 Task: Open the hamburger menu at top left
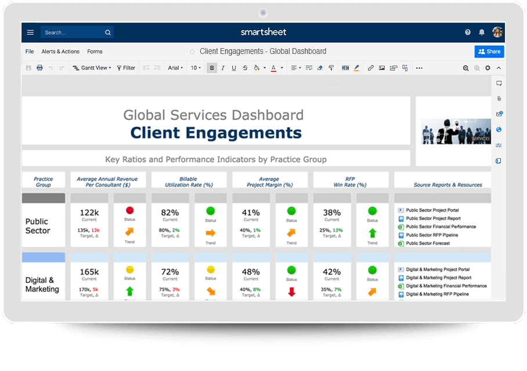30,32
